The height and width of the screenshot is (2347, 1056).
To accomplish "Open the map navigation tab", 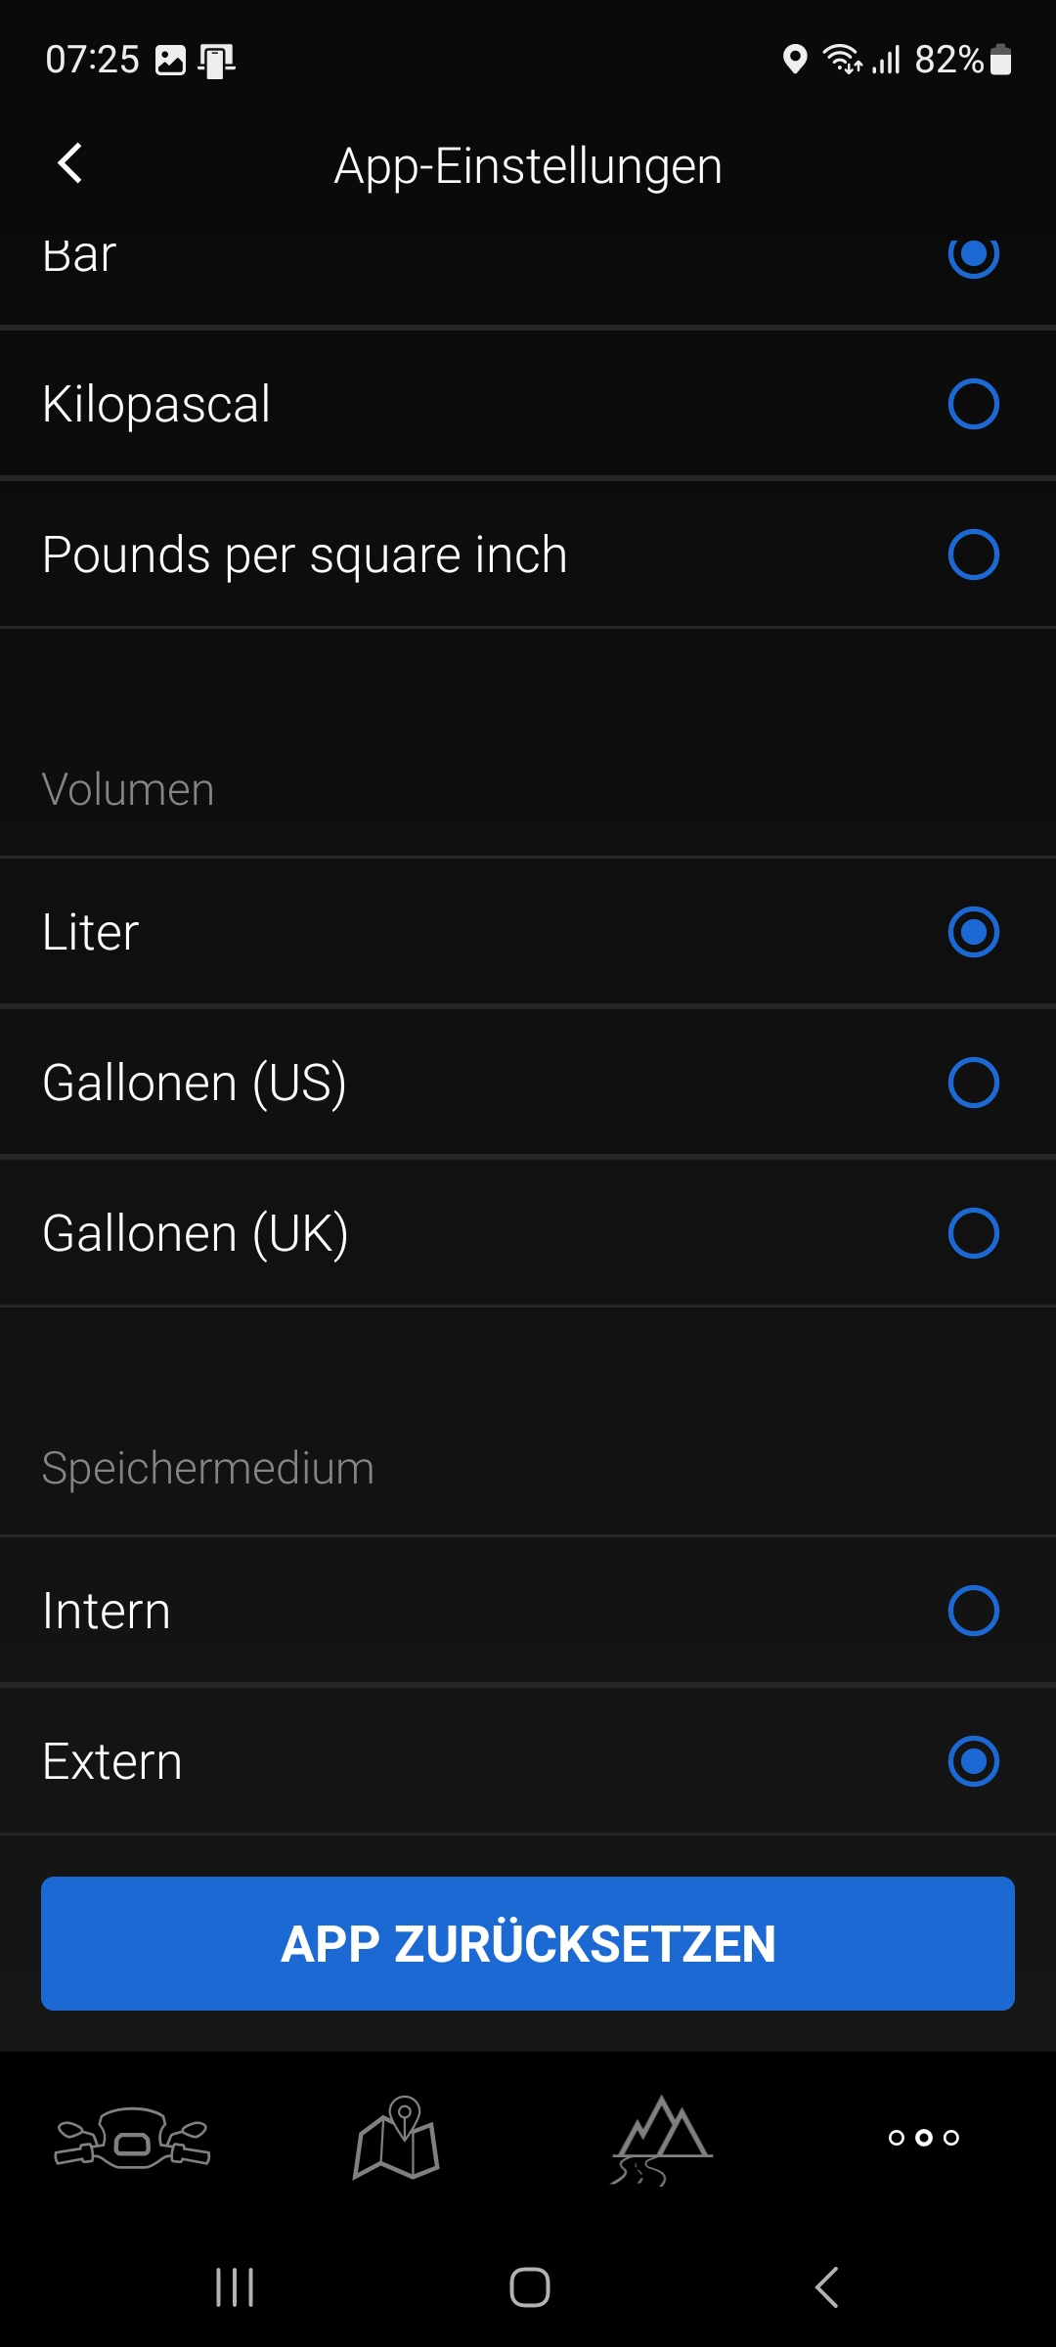I will click(396, 2138).
